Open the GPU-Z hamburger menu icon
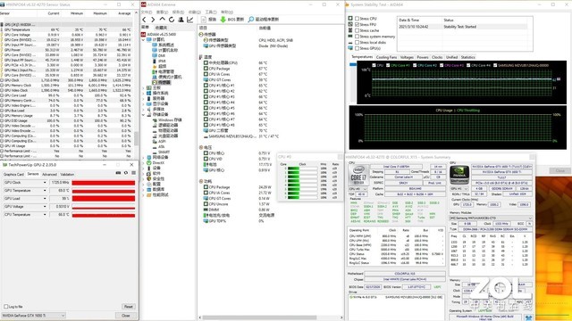 tap(133, 173)
